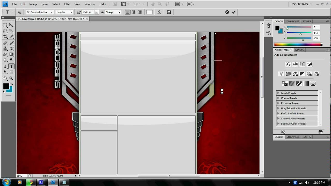The image size is (331, 186).
Task: Select the Horizontal Type tool
Action: coord(11,66)
